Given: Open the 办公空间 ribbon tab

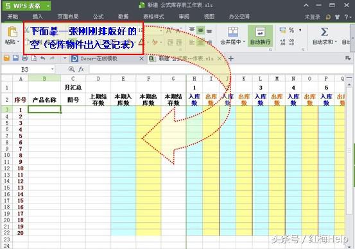Looking at the screenshot, I should [x=239, y=17].
